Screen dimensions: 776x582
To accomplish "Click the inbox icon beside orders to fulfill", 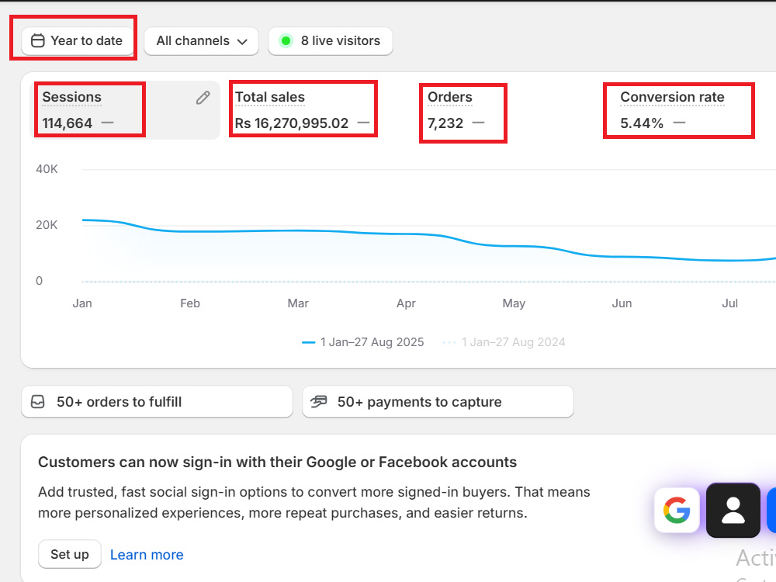I will coord(38,401).
